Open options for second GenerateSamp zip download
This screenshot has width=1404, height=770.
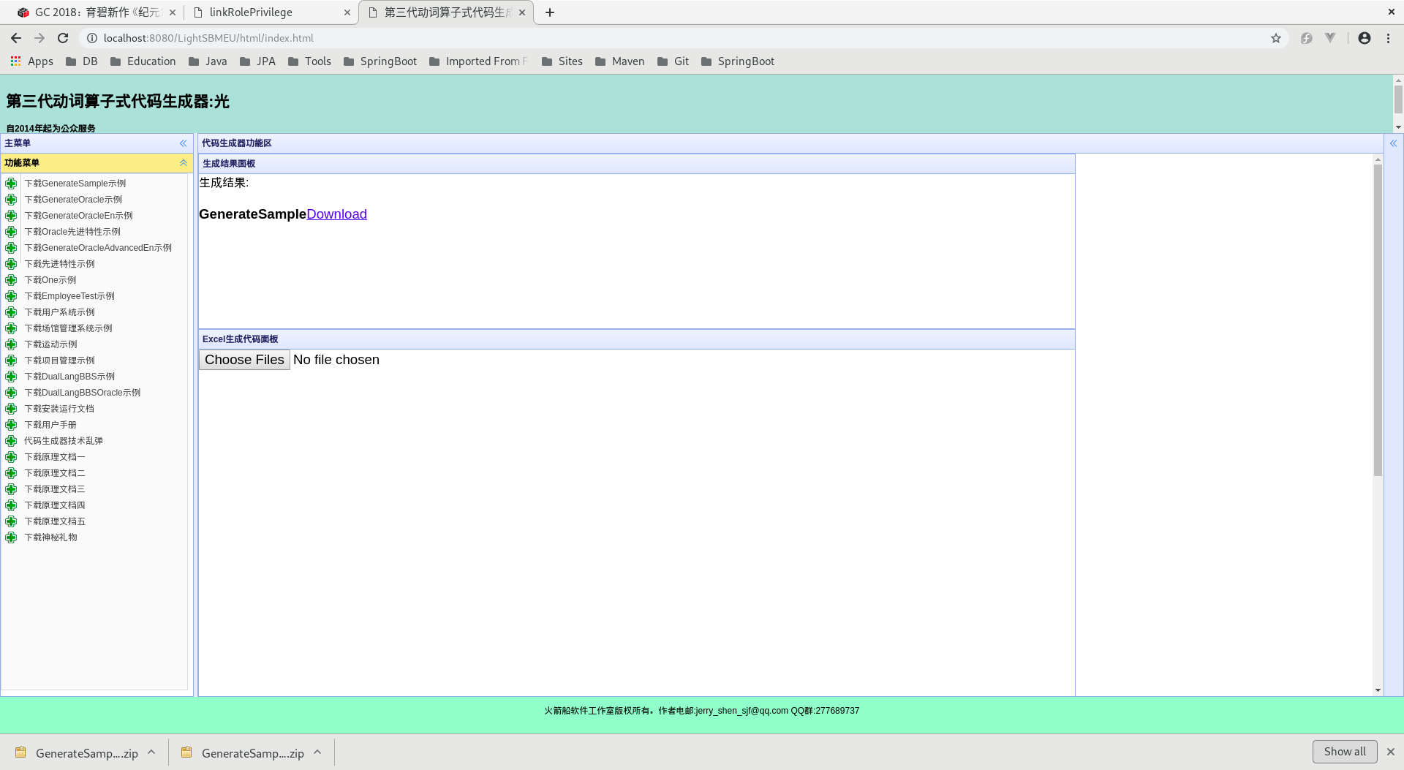point(317,752)
